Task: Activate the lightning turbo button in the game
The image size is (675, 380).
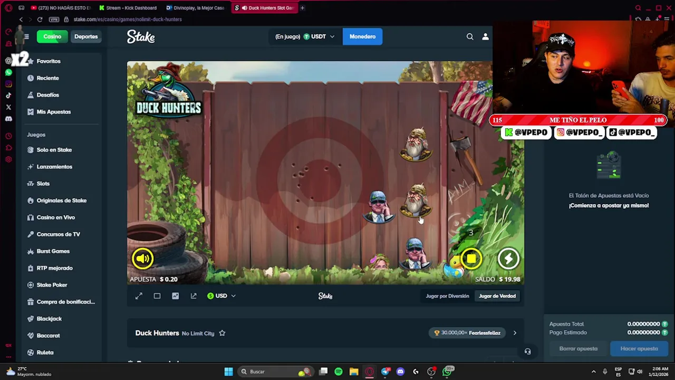Action: pos(508,259)
